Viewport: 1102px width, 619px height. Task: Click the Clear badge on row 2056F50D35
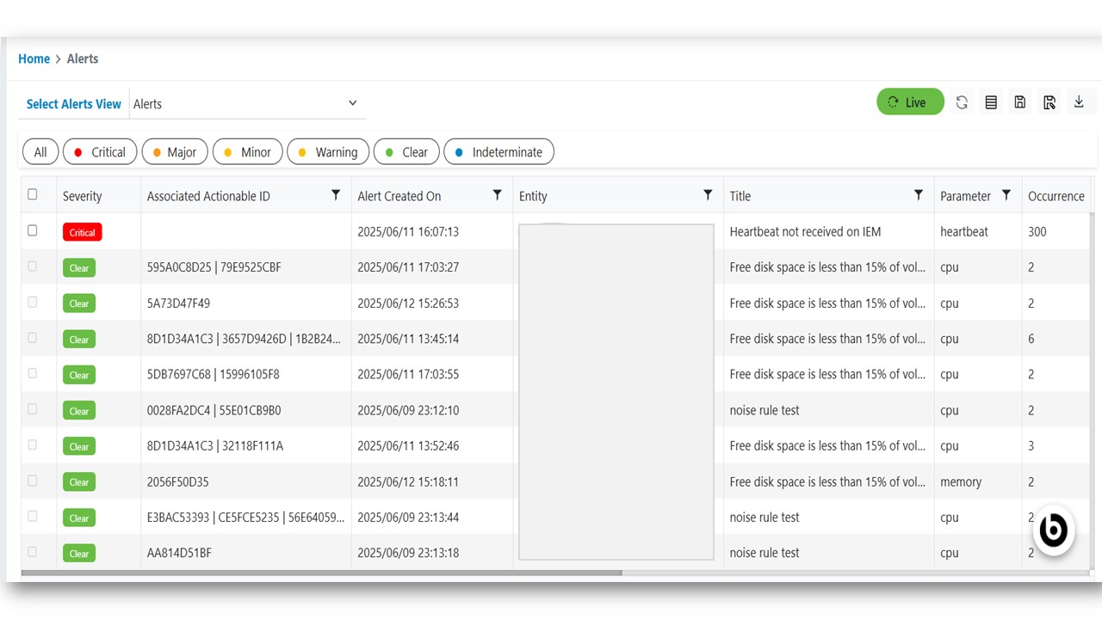79,482
